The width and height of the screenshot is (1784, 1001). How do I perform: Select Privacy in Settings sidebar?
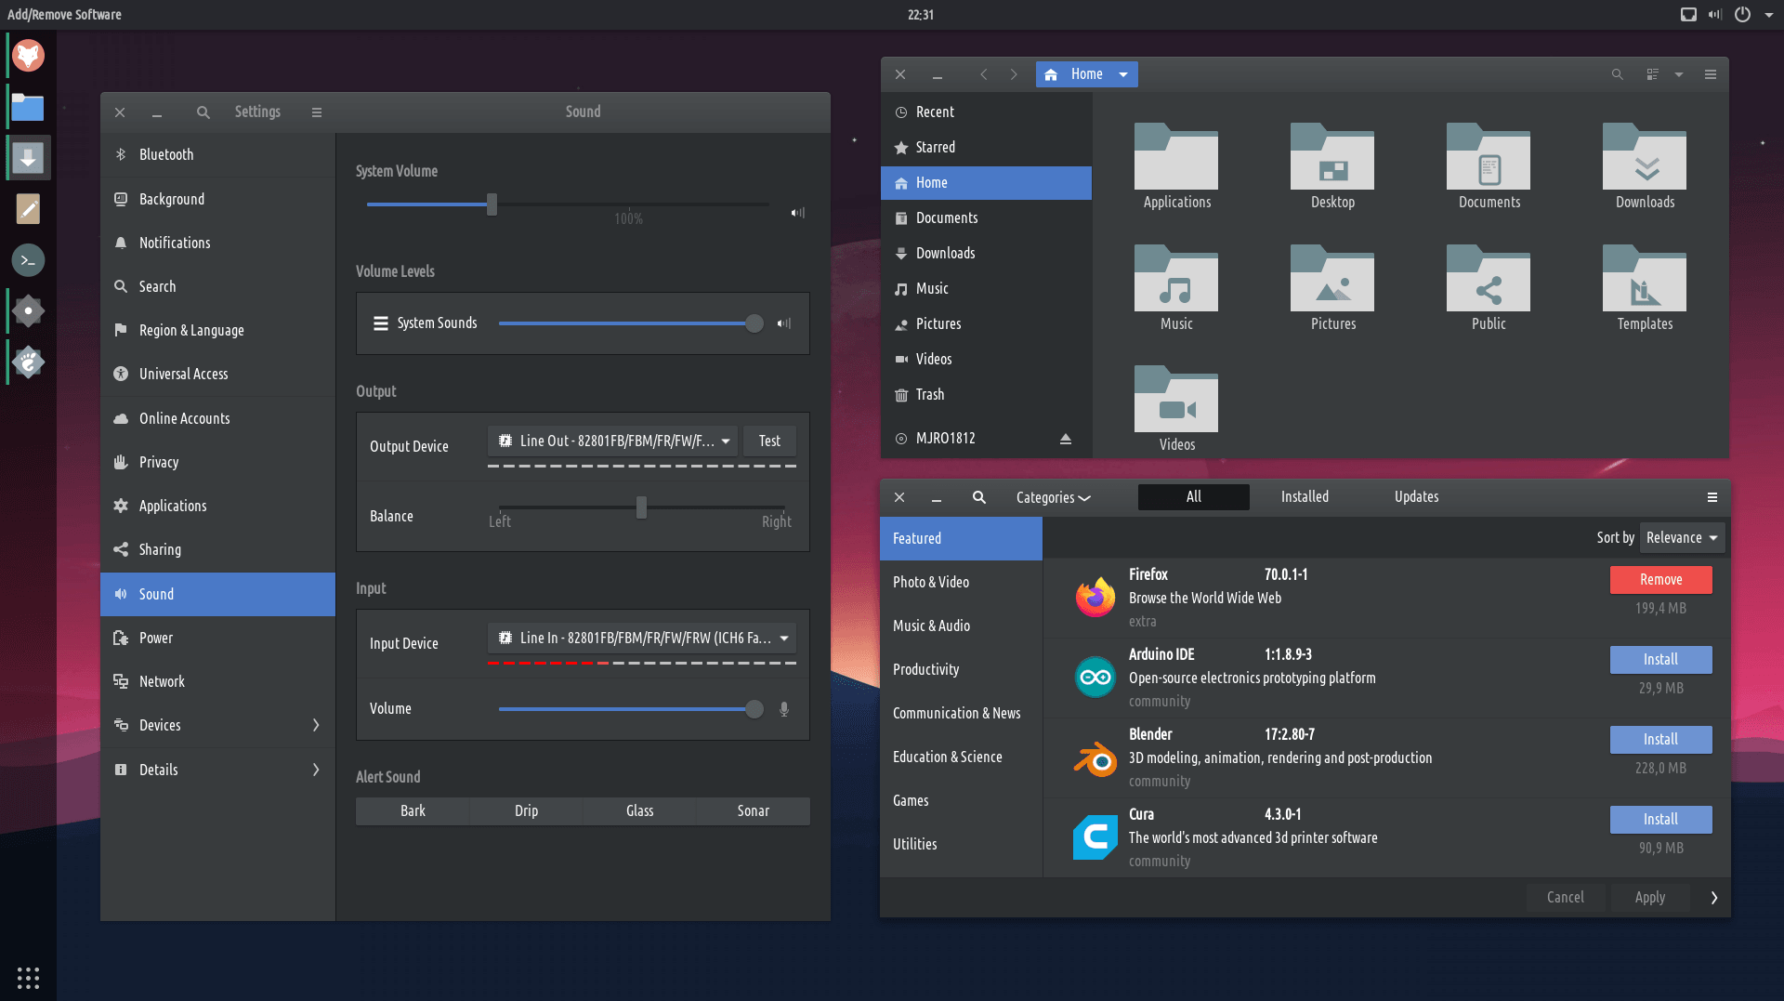(159, 462)
